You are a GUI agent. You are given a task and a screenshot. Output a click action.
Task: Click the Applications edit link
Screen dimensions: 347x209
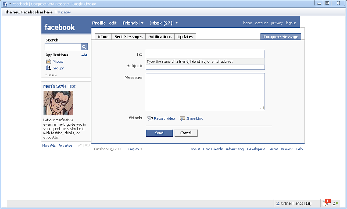click(84, 55)
